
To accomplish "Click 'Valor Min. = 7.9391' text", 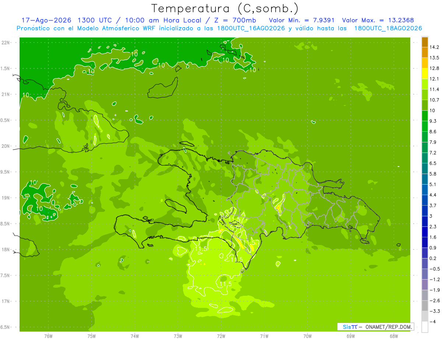I will coord(302,20).
